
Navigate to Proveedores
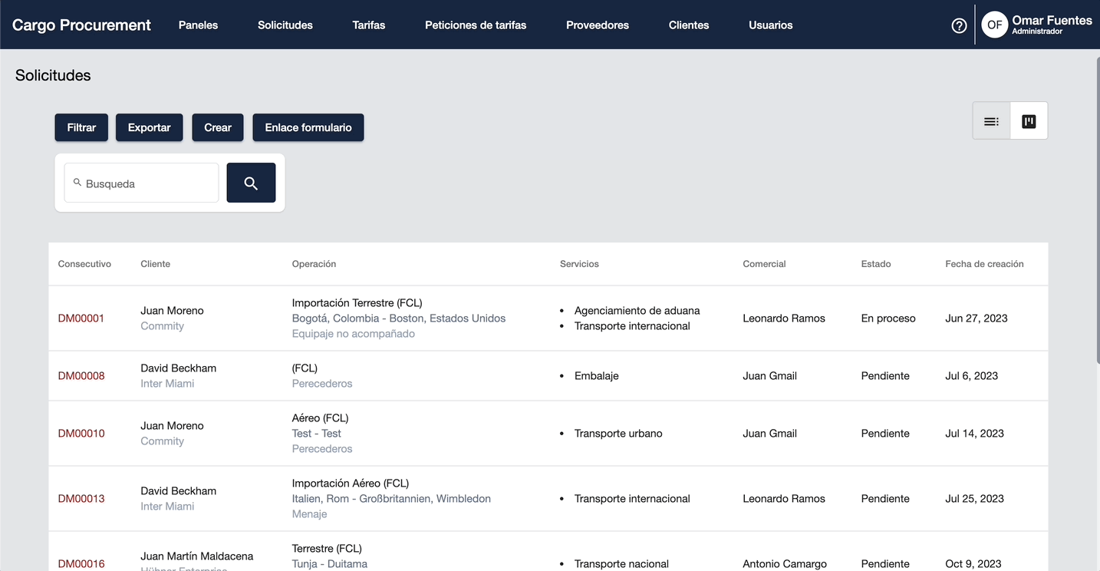pos(598,25)
